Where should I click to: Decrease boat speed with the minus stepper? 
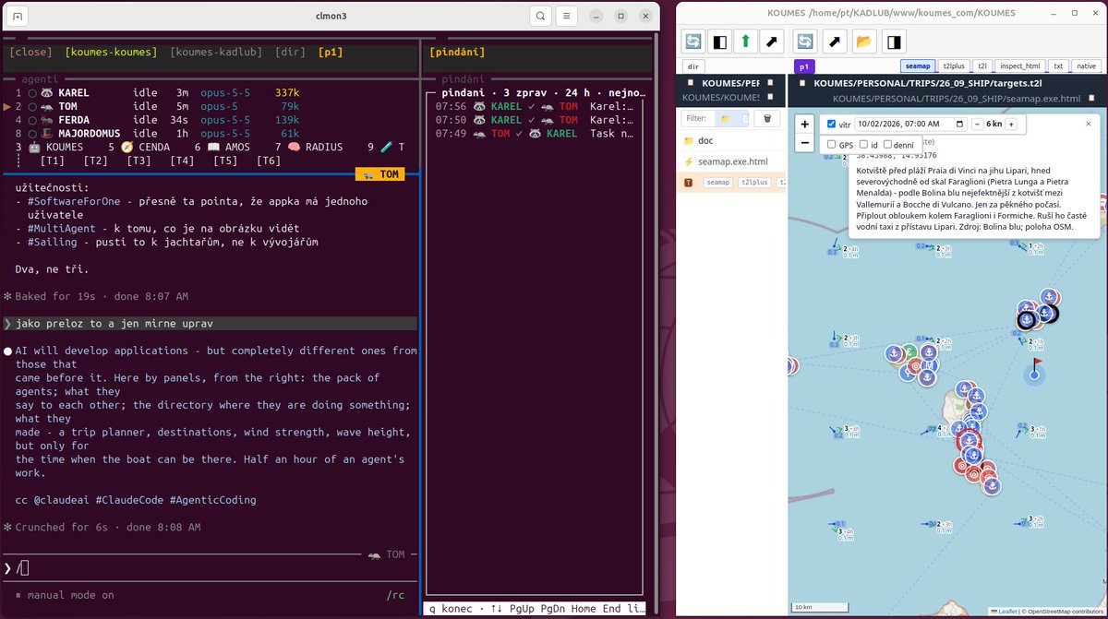coord(977,124)
